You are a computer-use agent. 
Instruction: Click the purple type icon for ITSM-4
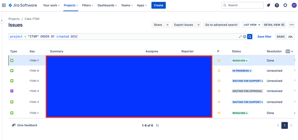pos(12,91)
